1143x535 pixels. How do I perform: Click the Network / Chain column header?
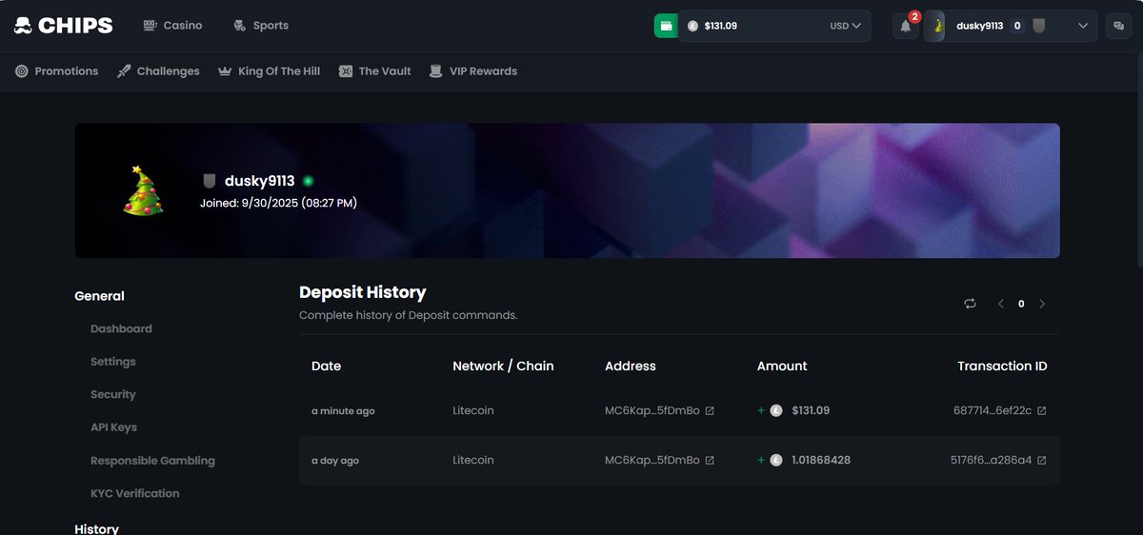pos(503,367)
